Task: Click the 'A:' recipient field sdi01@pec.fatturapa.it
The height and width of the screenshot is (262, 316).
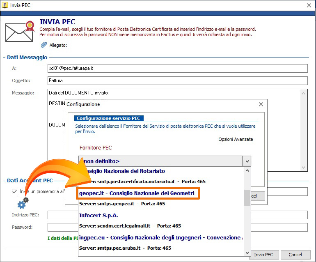Action: (178, 68)
